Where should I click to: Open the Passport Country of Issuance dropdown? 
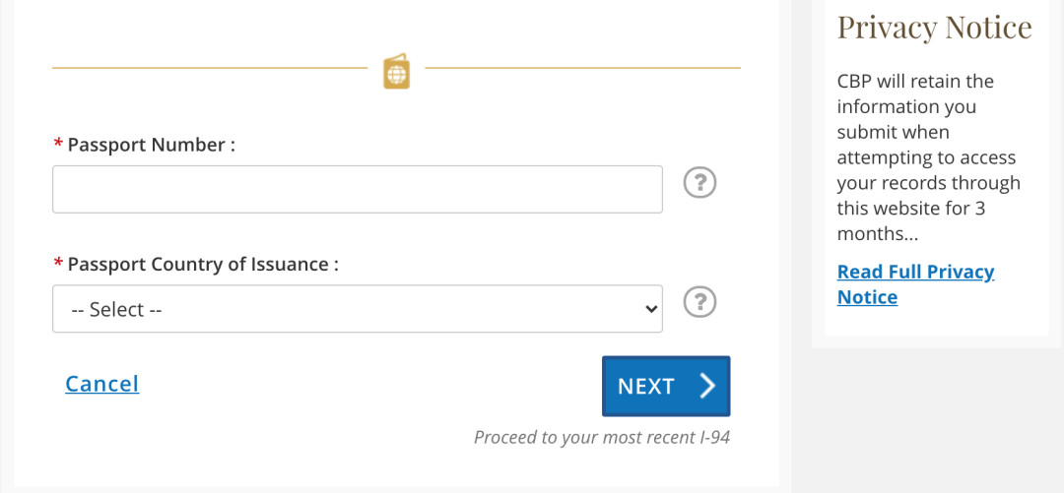357,309
